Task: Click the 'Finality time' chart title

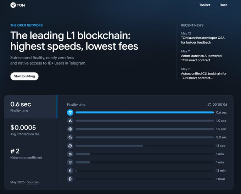Action: (x=76, y=105)
